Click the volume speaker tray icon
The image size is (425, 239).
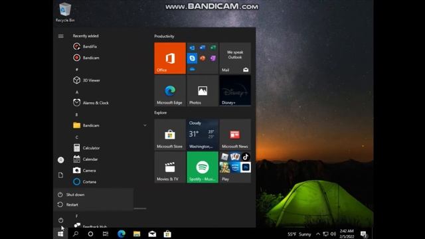pos(333,234)
